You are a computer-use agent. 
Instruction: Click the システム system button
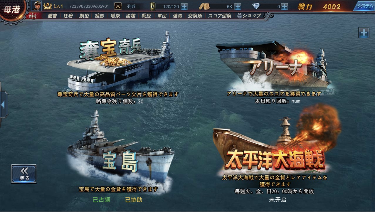(364, 6)
